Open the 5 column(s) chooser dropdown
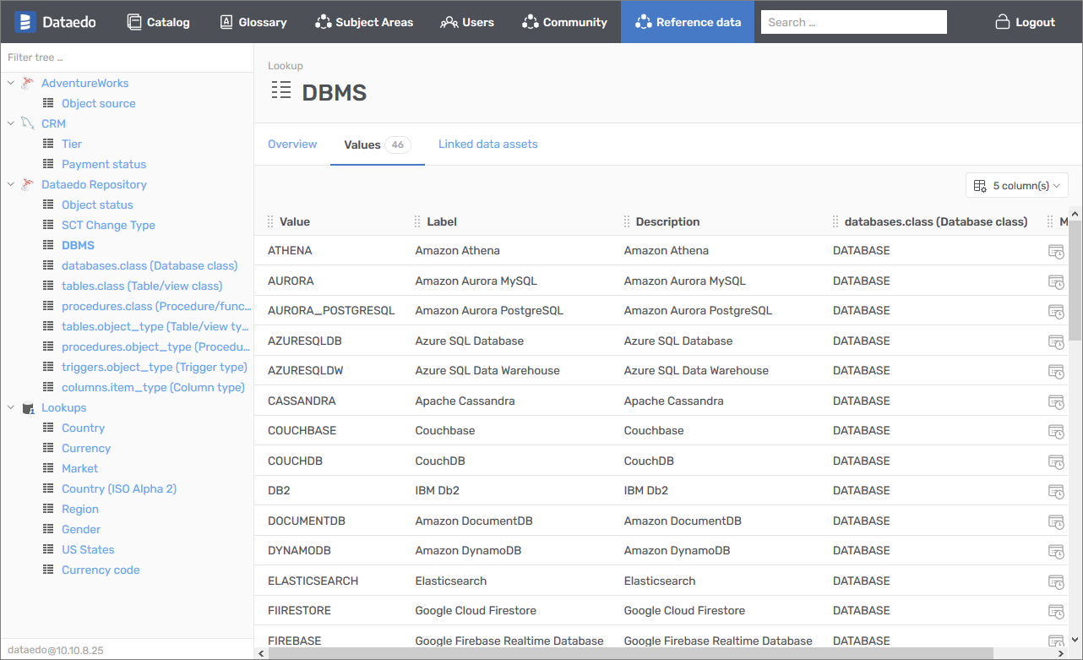 (1016, 185)
